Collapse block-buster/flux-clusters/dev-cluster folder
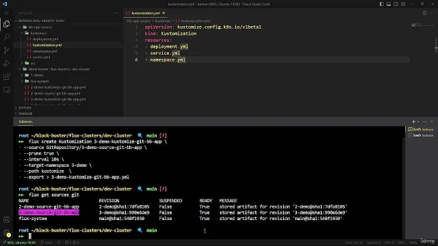The width and height of the screenshot is (438, 246). [x=59, y=69]
